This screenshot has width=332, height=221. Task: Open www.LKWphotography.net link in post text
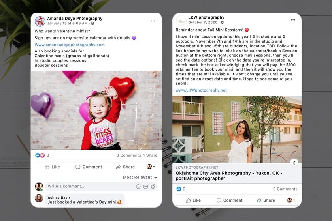201,90
